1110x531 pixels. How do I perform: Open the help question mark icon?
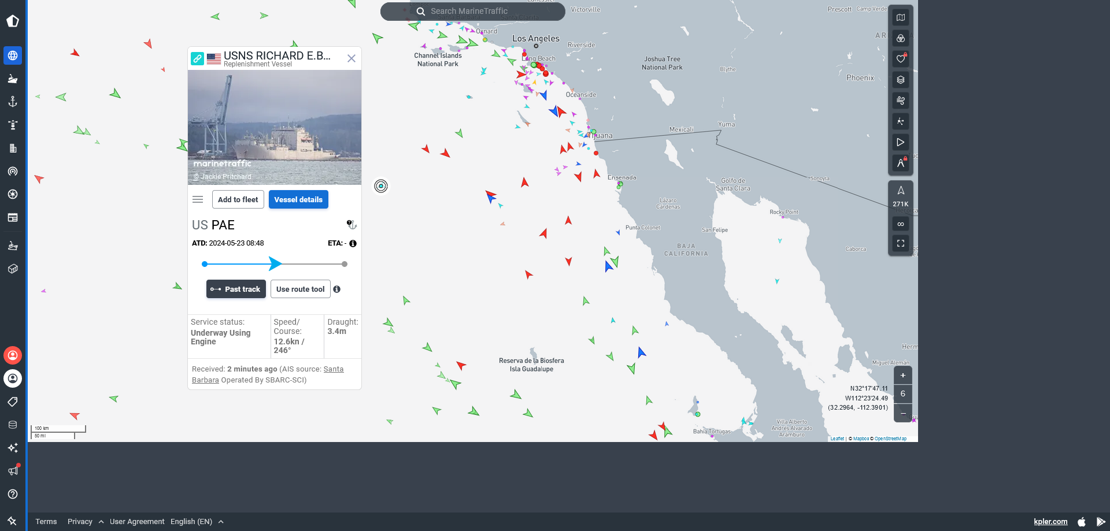coord(13,494)
